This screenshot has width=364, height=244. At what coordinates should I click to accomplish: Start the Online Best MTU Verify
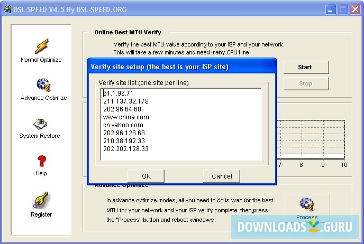[306, 67]
